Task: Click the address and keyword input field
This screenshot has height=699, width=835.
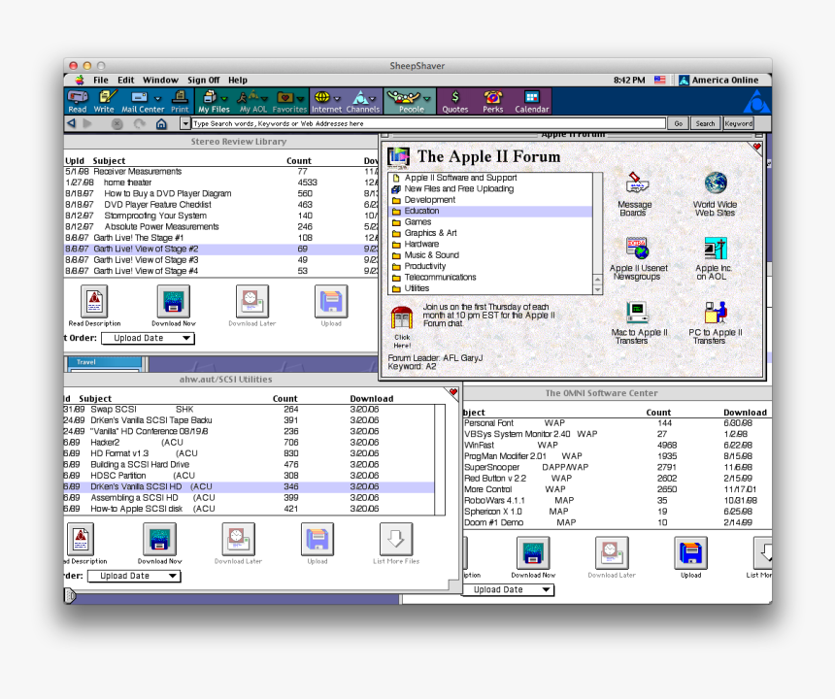Action: [429, 123]
